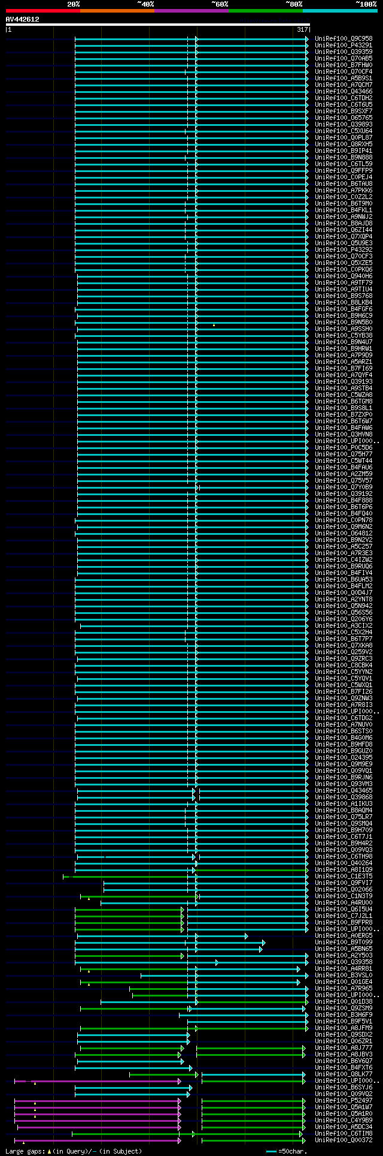
Task: Select hit label UniRef100_A5B9S1
Action: [x=344, y=78]
